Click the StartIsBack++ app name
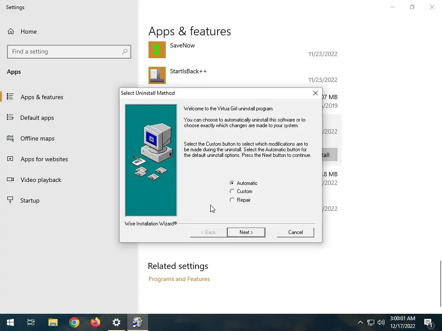Image resolution: width=442 pixels, height=331 pixels. click(x=188, y=71)
